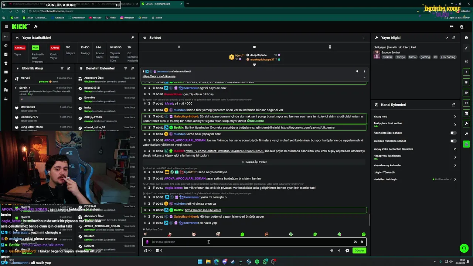Open the x.com ConflictTR tweet link
The image size is (473, 266).
(x=225, y=151)
